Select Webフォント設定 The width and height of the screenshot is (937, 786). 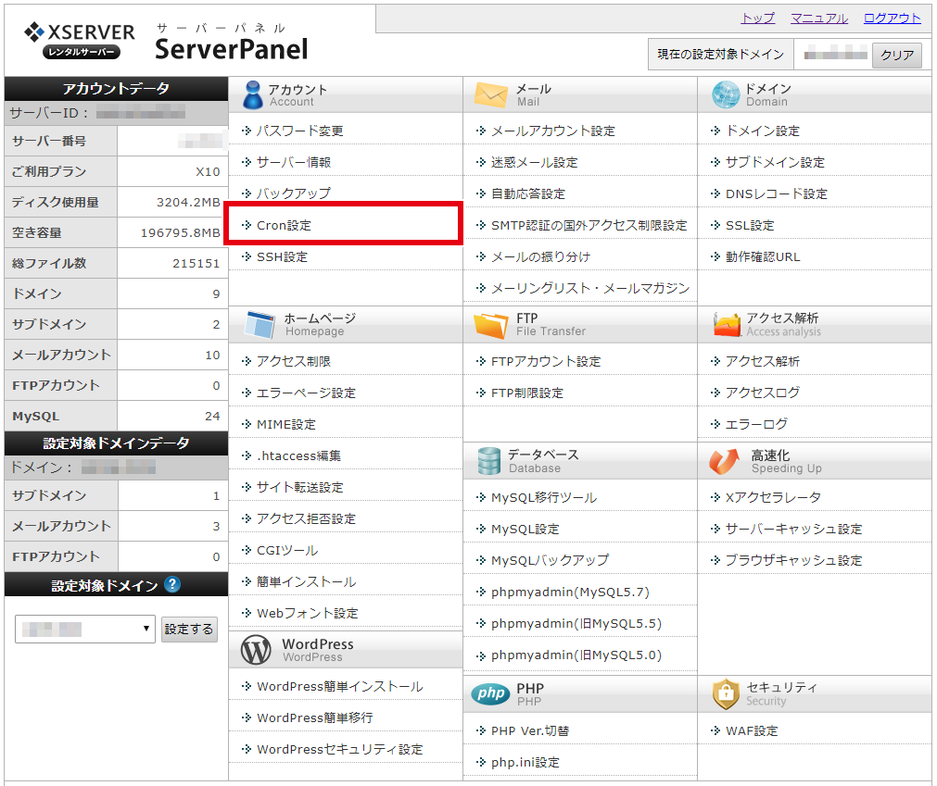coord(307,613)
